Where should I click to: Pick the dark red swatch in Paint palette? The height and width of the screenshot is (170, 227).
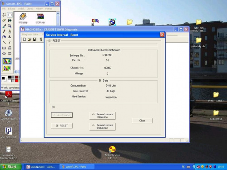click(16, 77)
